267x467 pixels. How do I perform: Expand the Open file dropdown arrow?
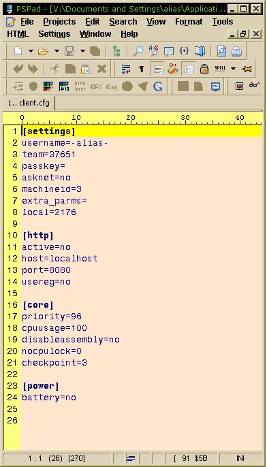[x=57, y=51]
